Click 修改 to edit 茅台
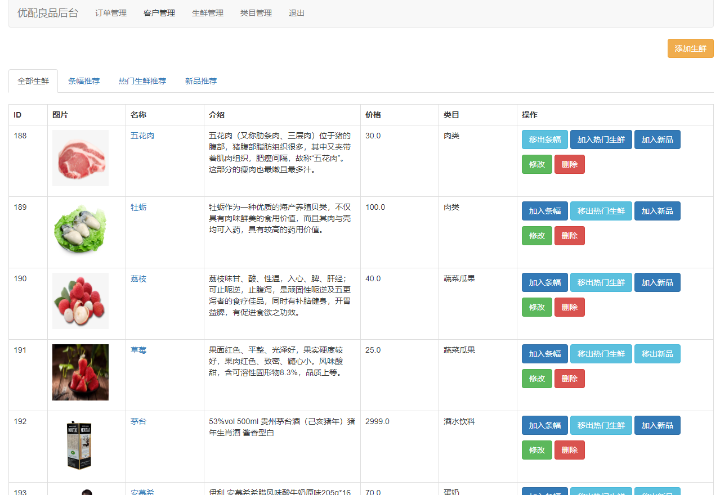Screen dimensions: 720x495 [x=536, y=449]
